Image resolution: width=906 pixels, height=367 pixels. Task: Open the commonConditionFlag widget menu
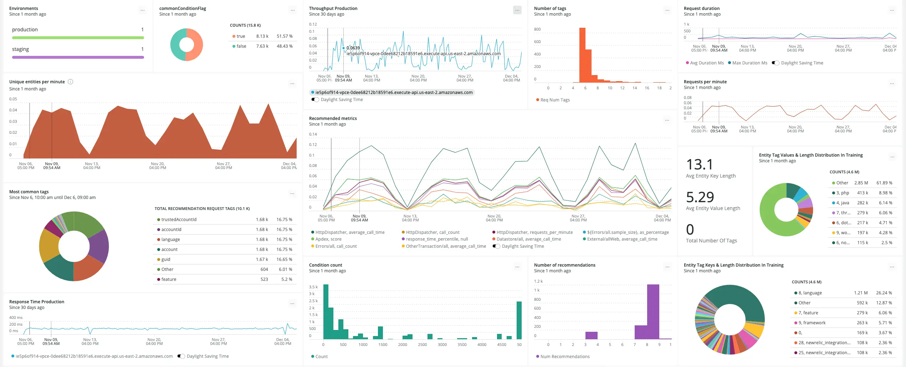pyautogui.click(x=292, y=10)
